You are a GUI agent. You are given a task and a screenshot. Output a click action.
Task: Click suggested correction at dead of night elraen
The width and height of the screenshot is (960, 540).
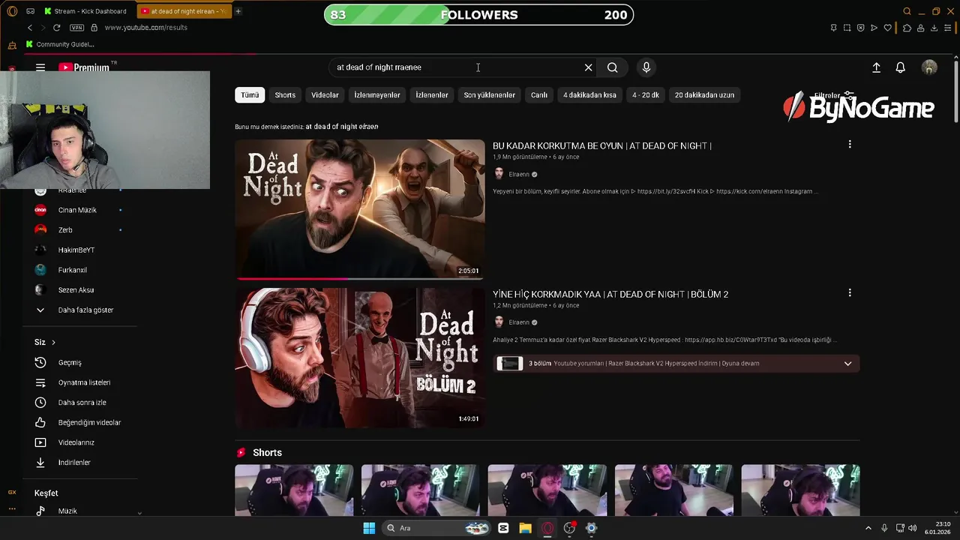coord(342,127)
